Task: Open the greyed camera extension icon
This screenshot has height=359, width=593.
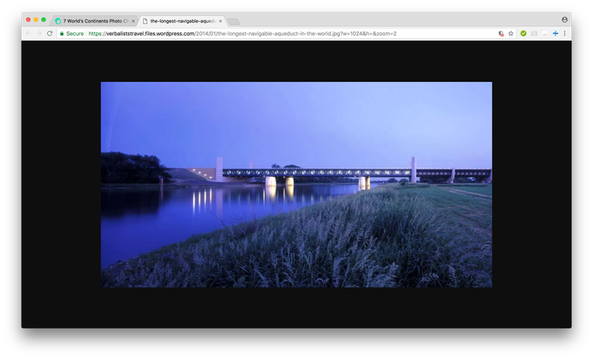Action: pyautogui.click(x=534, y=33)
